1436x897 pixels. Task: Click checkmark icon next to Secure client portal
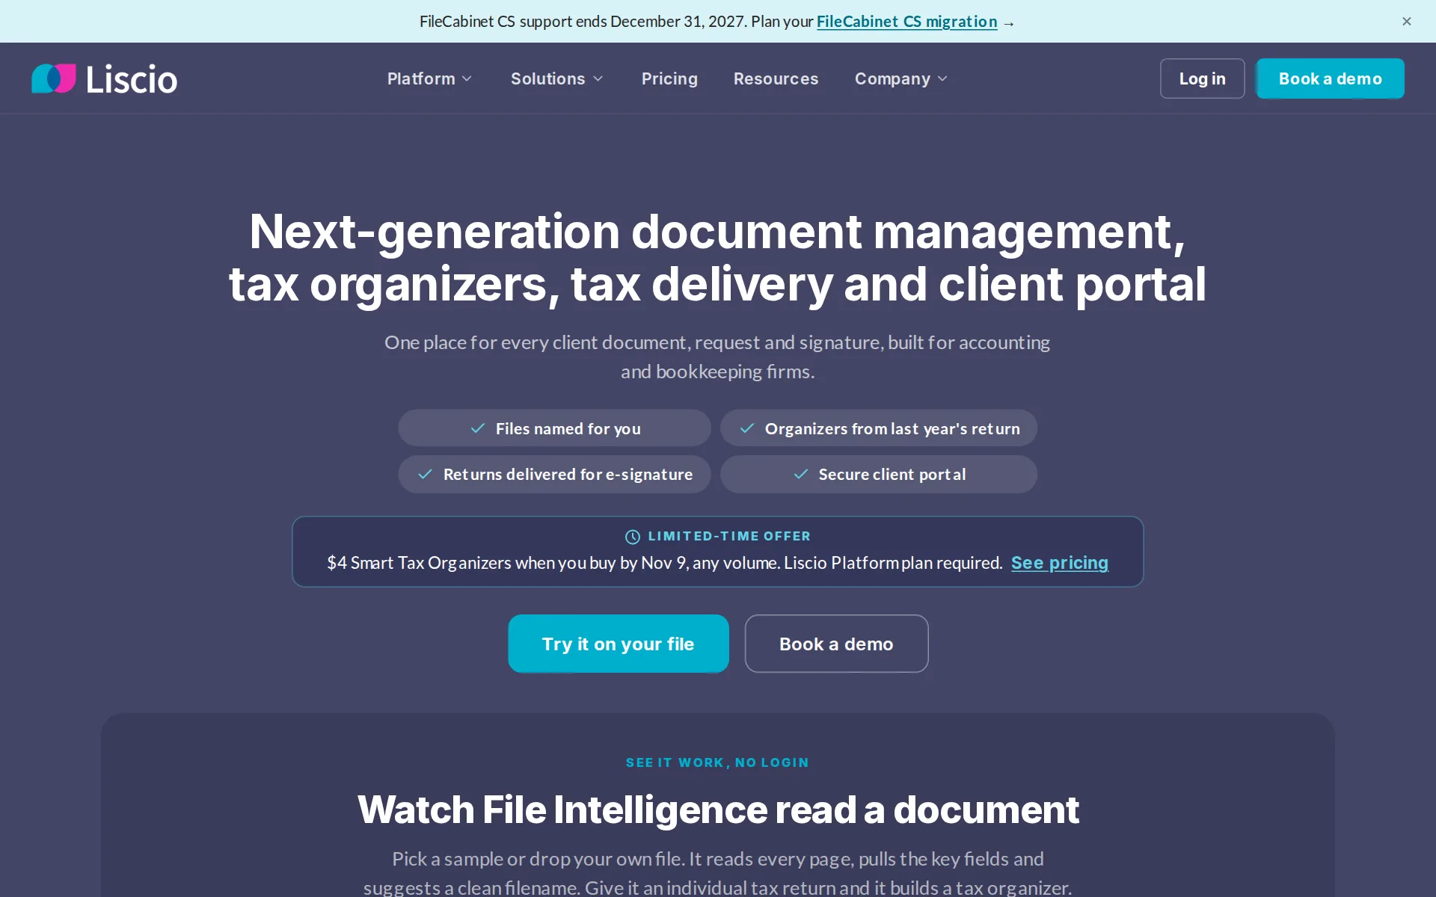tap(801, 475)
